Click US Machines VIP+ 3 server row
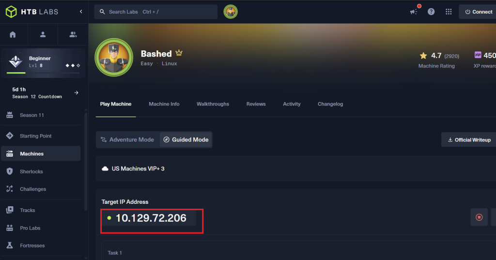496x260 pixels. (296, 168)
